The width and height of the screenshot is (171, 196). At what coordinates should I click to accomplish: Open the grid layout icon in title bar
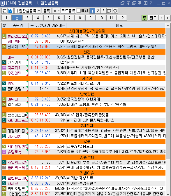[146, 3]
